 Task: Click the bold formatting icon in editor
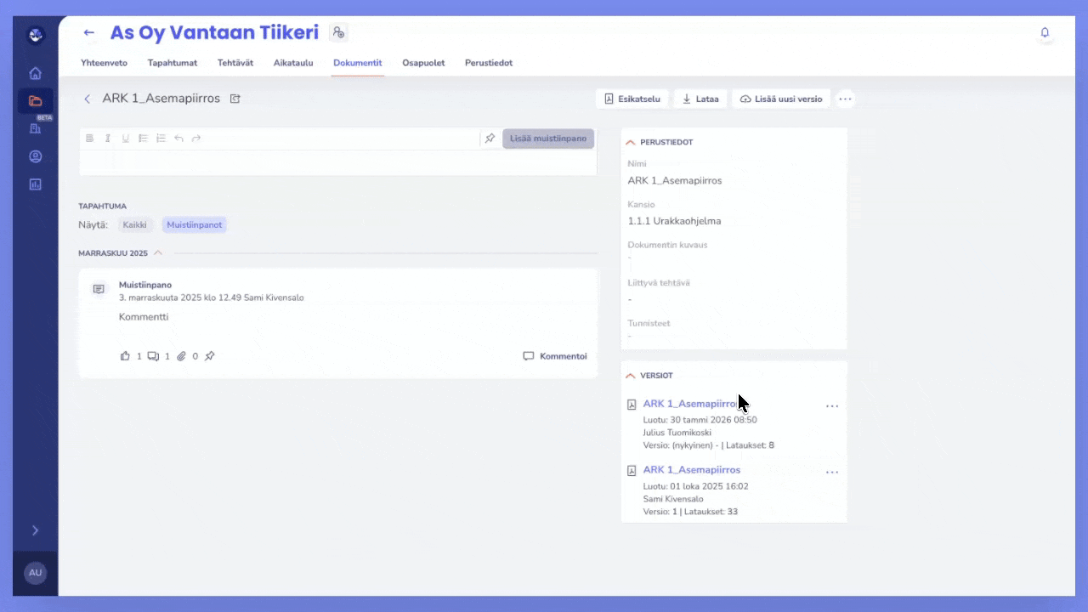(x=89, y=139)
